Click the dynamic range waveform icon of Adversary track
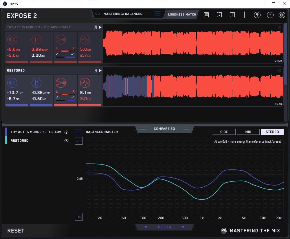This screenshot has width=290, height=239. tap(85, 40)
